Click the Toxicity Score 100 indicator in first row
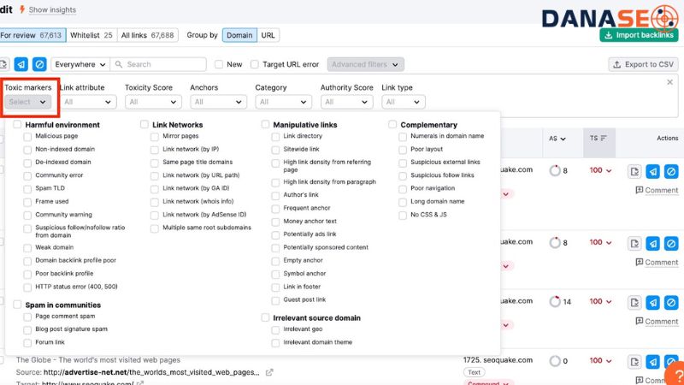This screenshot has height=385, width=684. click(601, 170)
